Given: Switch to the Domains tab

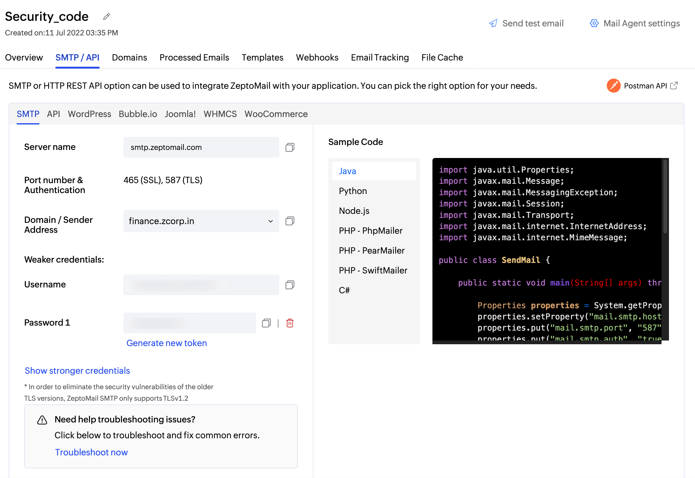Looking at the screenshot, I should [129, 57].
